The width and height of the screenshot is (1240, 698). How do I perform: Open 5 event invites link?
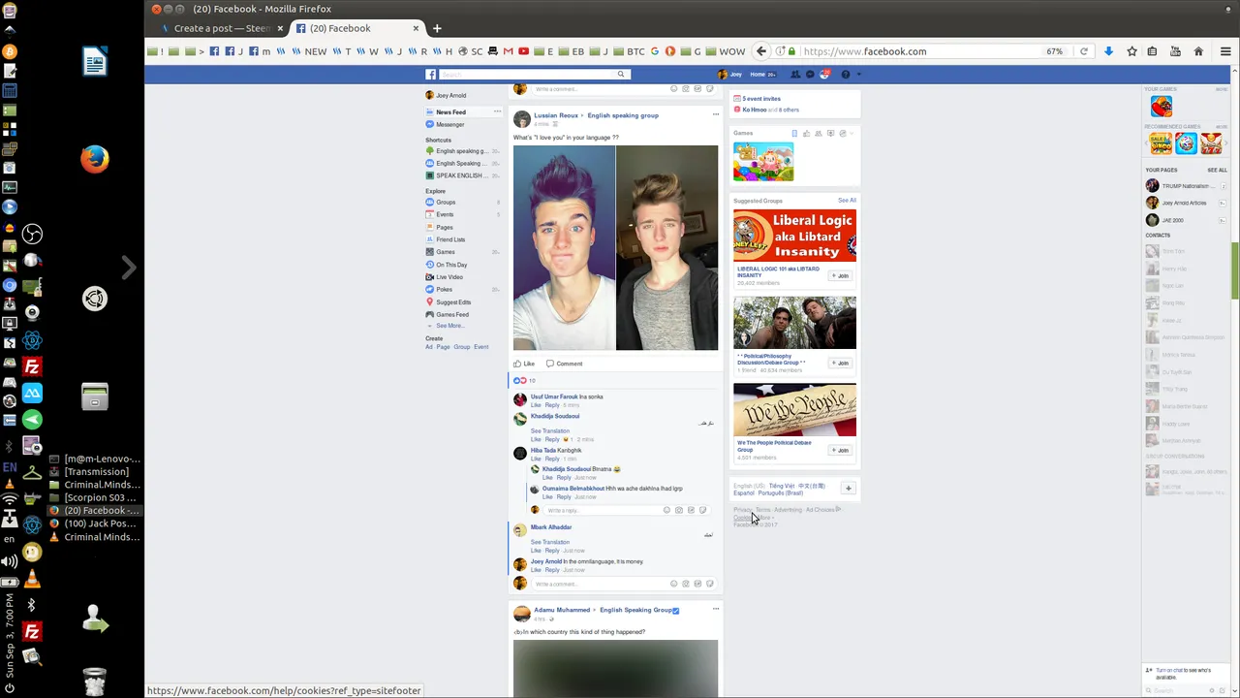(761, 98)
